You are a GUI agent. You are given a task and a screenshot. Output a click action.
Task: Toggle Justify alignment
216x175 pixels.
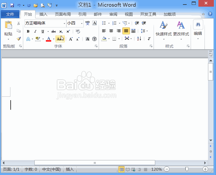click(x=126, y=31)
